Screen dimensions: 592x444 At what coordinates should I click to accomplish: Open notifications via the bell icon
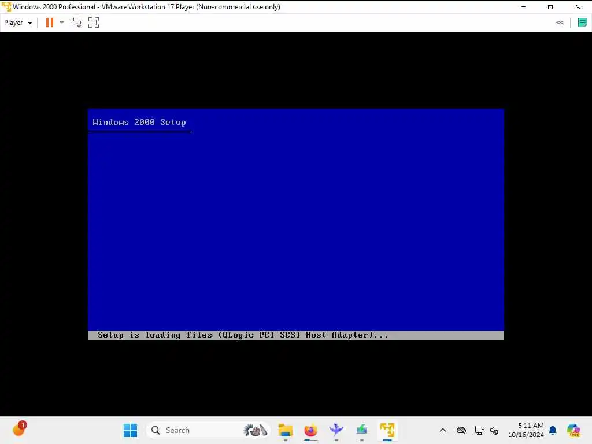553,430
